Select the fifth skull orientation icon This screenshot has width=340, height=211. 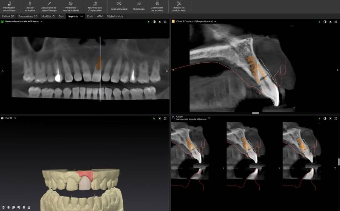[24, 208]
